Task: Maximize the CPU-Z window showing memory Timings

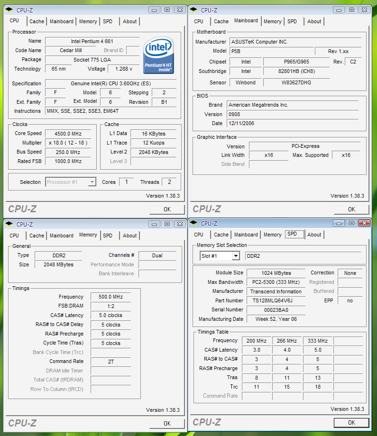Action: click(167, 224)
